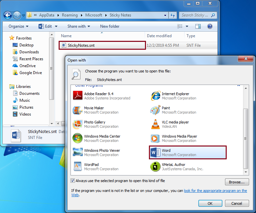The image size is (256, 213).
Task: Choose the WordPad icon
Action: point(77,167)
